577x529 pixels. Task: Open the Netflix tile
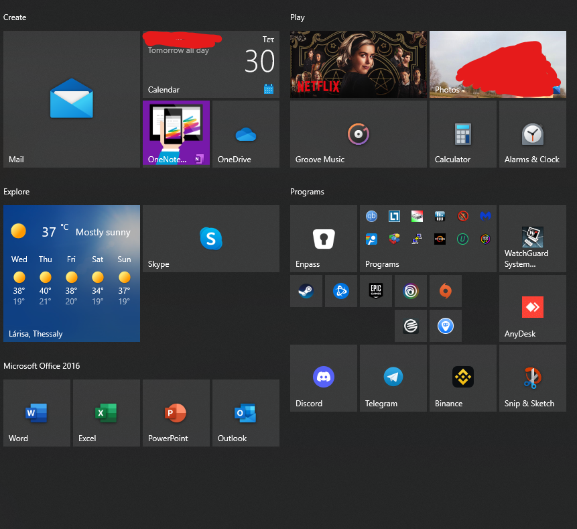tap(359, 64)
